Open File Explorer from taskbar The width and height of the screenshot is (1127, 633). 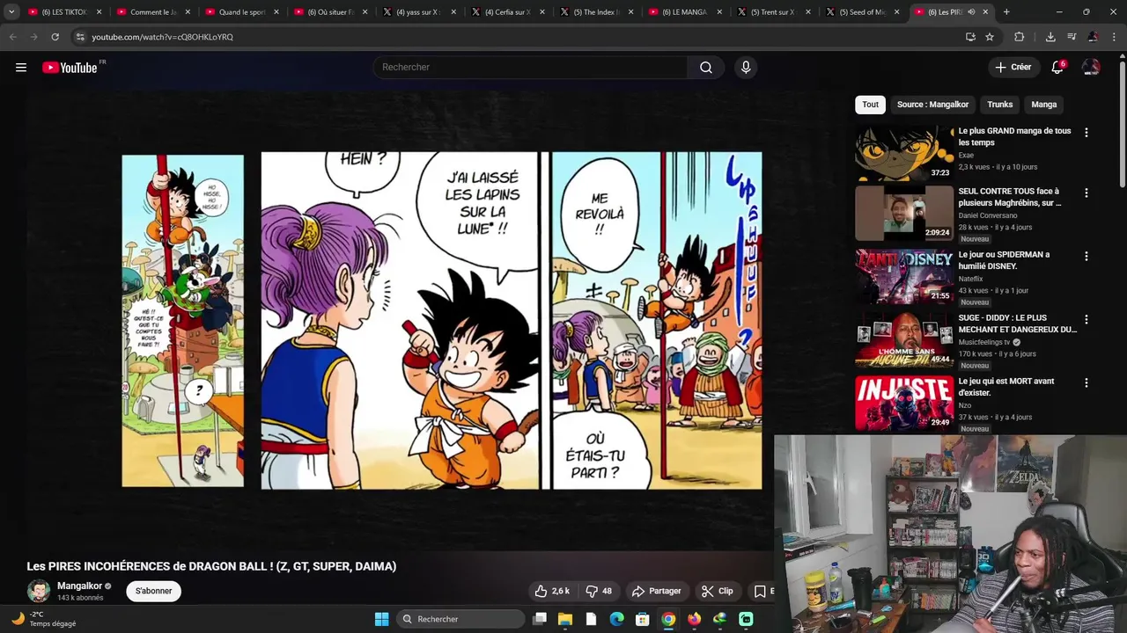565,619
